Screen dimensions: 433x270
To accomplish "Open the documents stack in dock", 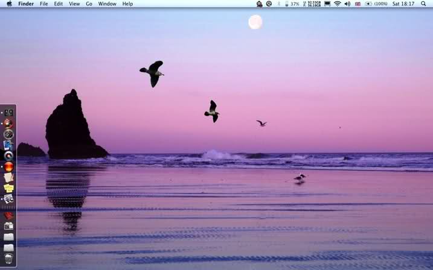I will [x=8, y=226].
